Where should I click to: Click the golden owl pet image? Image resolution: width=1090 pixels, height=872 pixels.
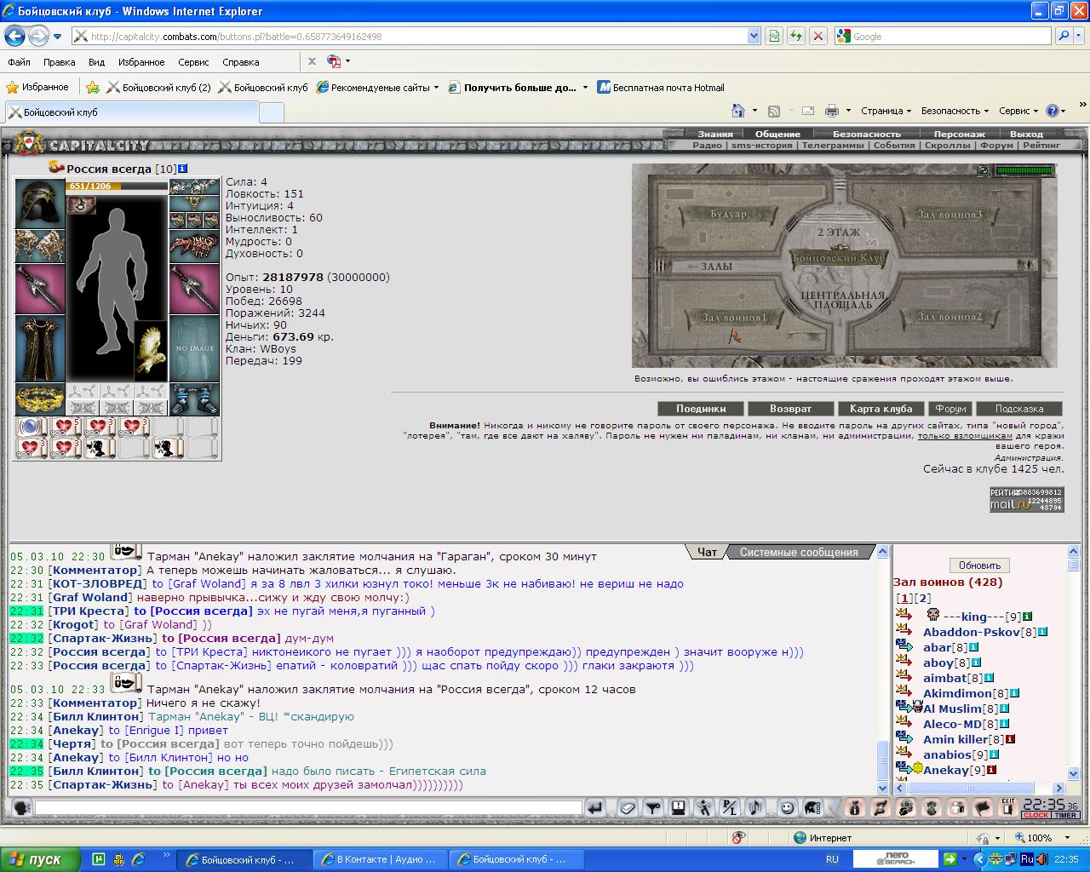point(151,351)
